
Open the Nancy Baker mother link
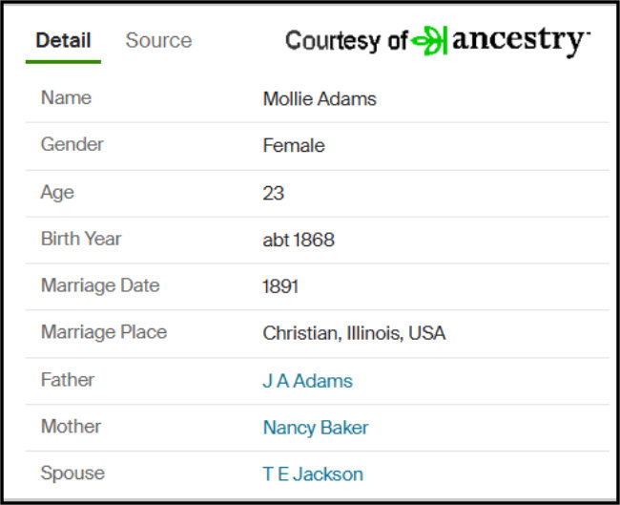click(316, 428)
